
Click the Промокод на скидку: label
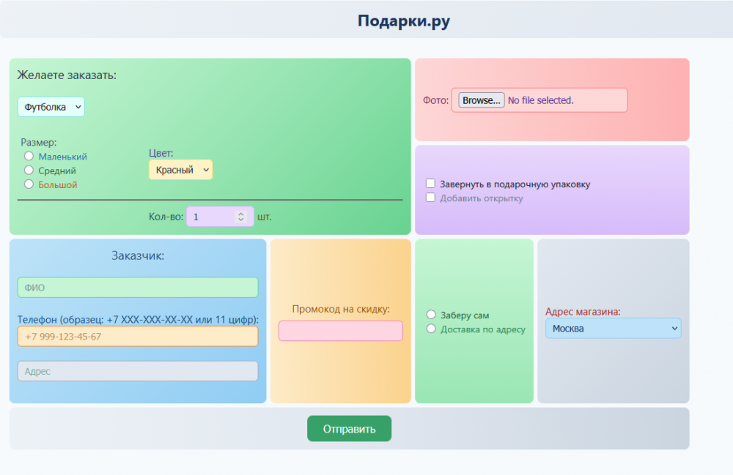341,309
